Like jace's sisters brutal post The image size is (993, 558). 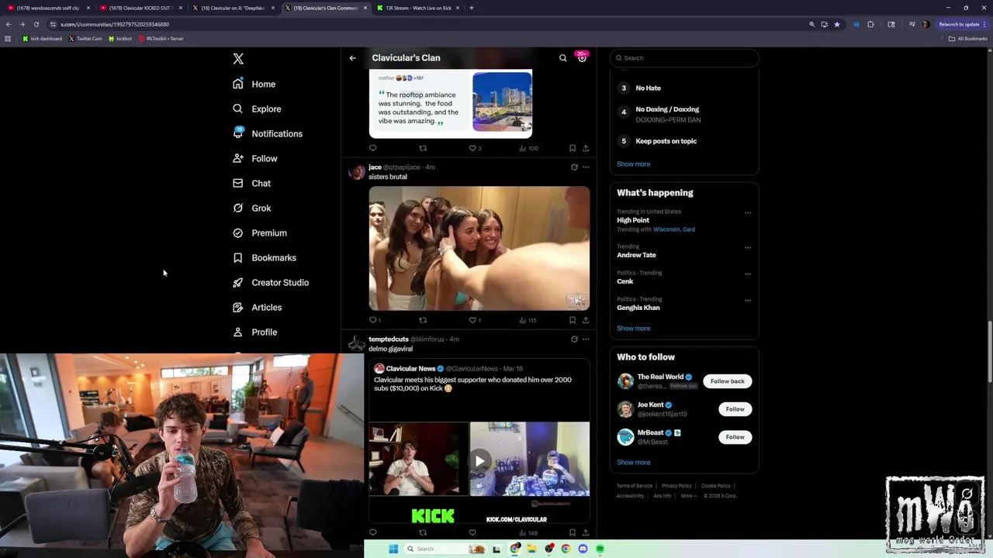472,320
